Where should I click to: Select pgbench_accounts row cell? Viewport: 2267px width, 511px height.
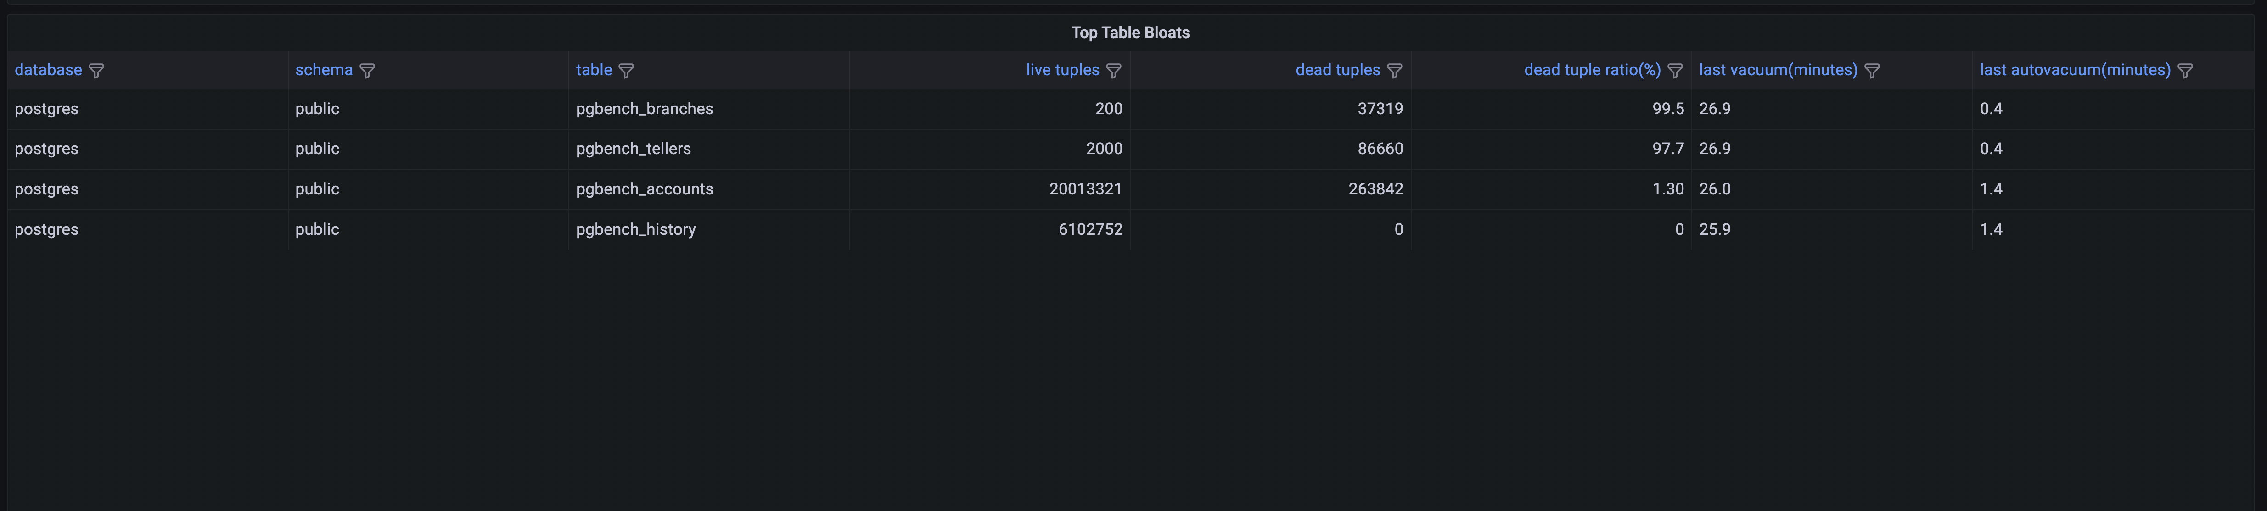click(644, 189)
